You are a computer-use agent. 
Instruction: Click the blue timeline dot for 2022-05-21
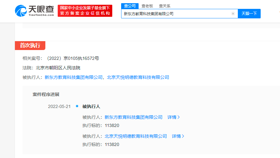pyautogui.click(x=77, y=106)
